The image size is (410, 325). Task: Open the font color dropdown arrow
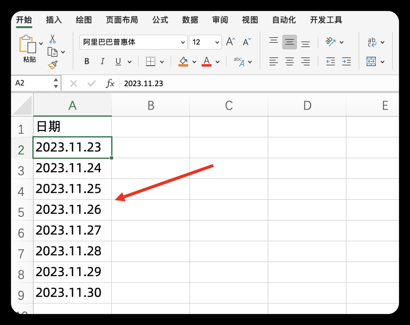click(217, 62)
